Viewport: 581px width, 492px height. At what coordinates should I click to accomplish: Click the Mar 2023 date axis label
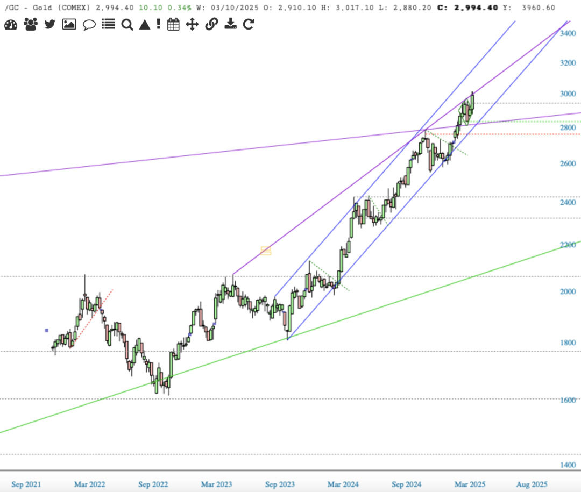coord(216,484)
